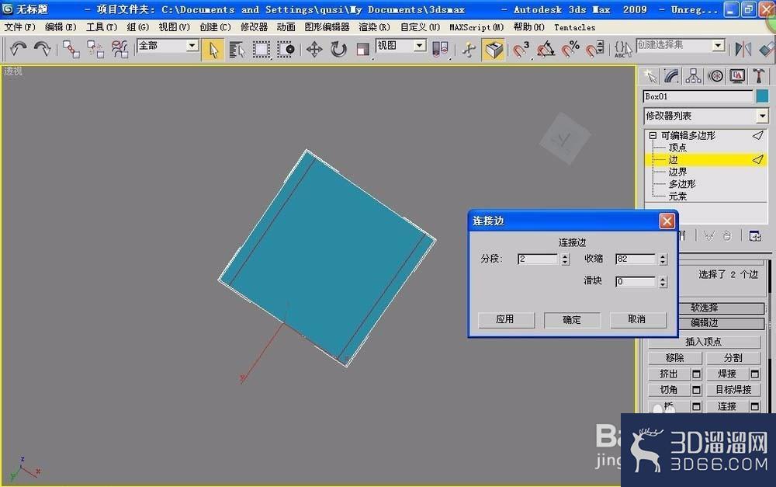Click the Mirror tool icon
The width and height of the screenshot is (776, 487).
(x=743, y=49)
